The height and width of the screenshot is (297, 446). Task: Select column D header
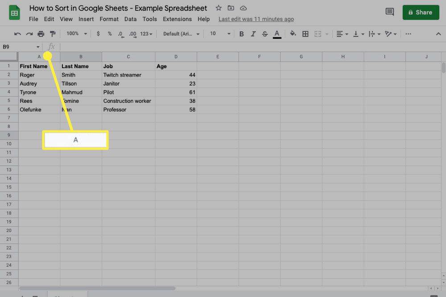point(176,57)
